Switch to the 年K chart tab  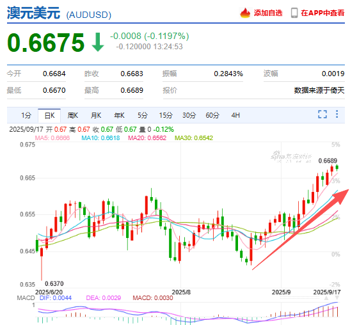[x=119, y=115]
